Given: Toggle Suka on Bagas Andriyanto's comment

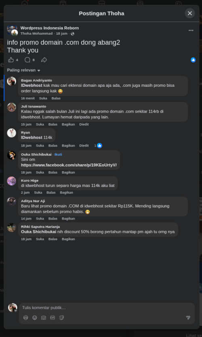Looking at the screenshot, I should tap(42, 98).
